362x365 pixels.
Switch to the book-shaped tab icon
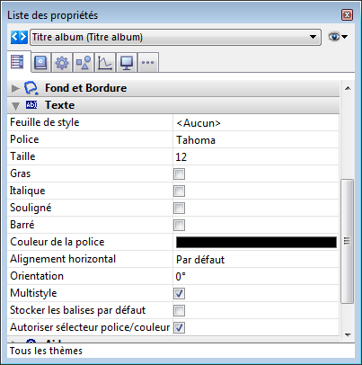point(40,63)
